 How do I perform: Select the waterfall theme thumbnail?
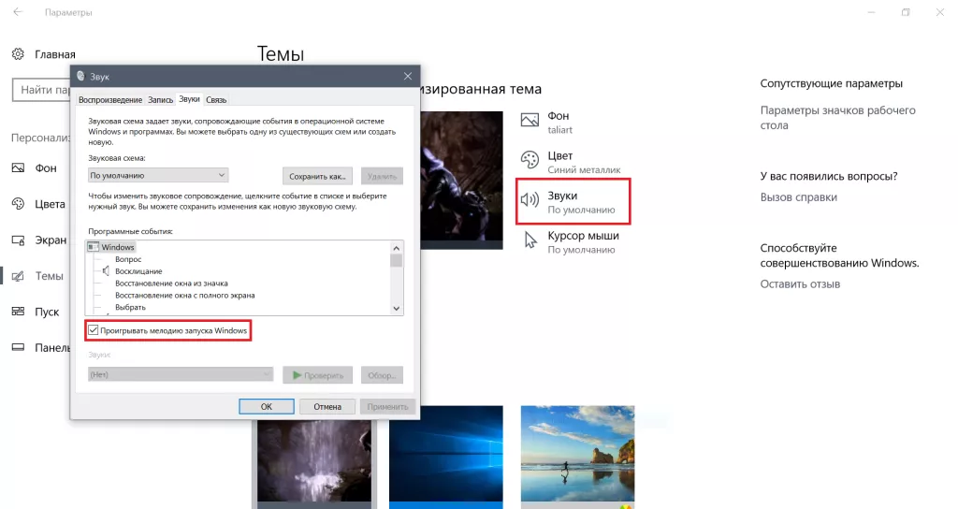coord(314,460)
